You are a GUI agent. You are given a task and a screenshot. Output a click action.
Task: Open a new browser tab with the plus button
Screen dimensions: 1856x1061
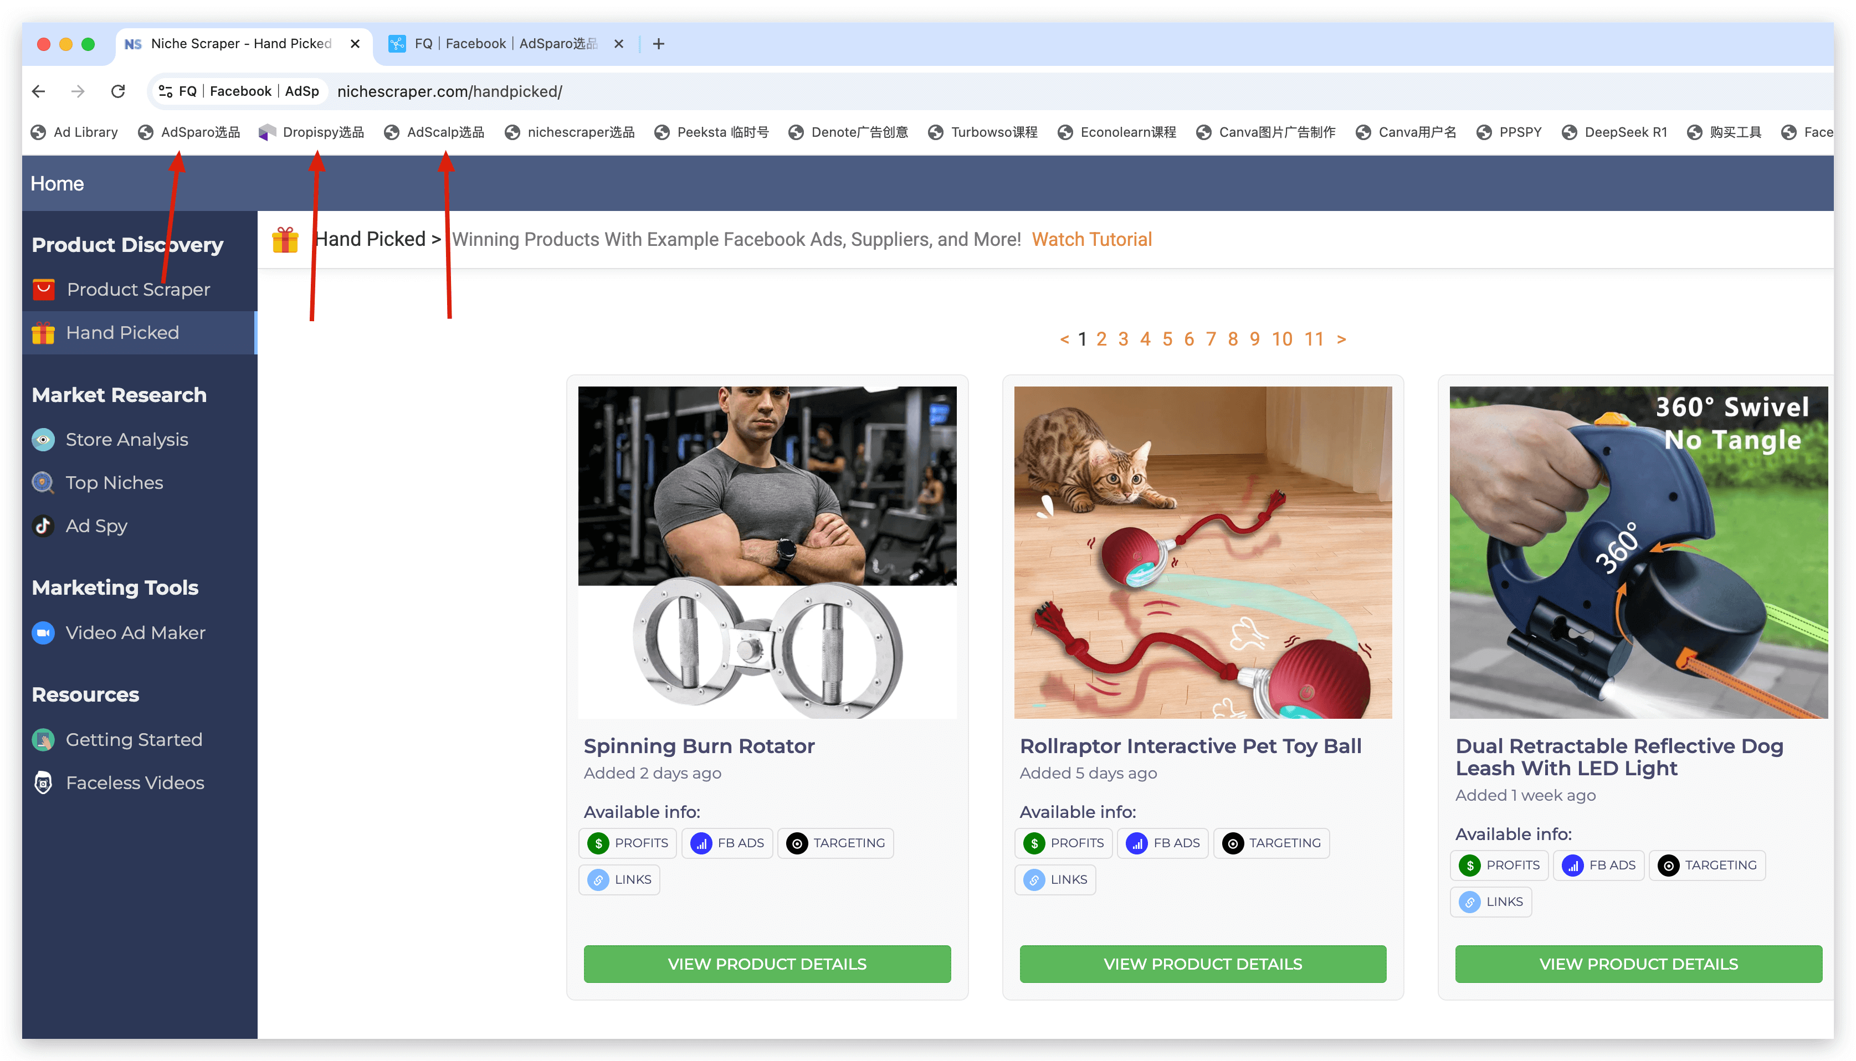coord(658,44)
